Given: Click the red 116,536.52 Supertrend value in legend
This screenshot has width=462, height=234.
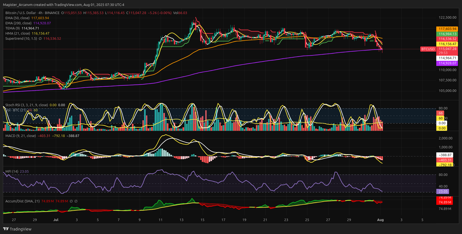Looking at the screenshot, I should coord(52,39).
